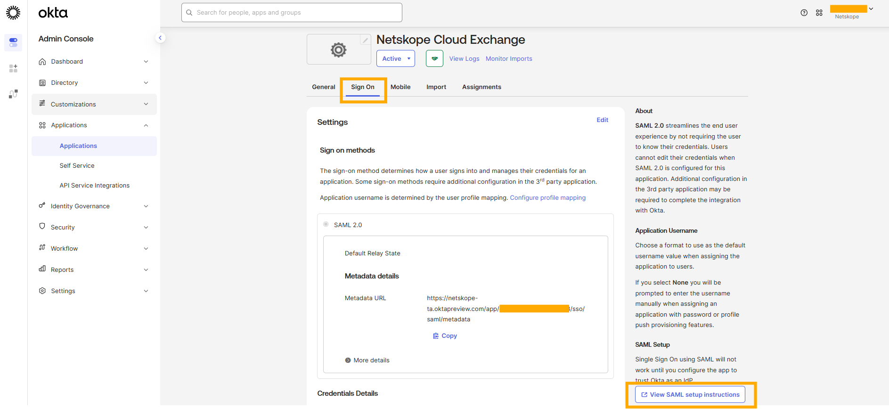
Task: Click the Identity Governance icon
Action: [x=42, y=205]
